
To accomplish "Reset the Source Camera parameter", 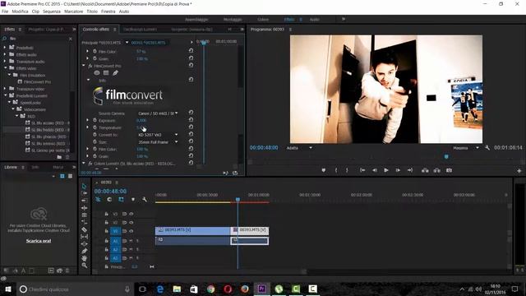I will click(191, 113).
